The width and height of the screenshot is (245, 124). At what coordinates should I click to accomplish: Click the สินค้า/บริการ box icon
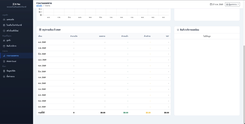tap(4, 46)
